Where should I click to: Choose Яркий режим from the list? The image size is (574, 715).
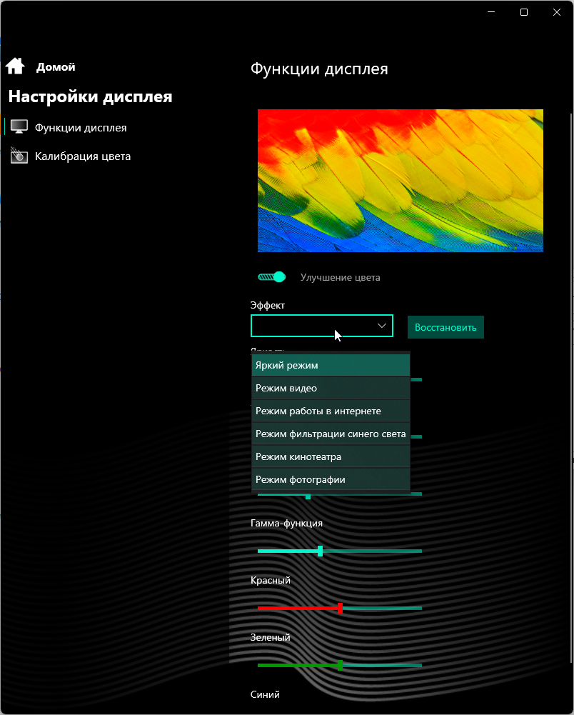click(331, 365)
